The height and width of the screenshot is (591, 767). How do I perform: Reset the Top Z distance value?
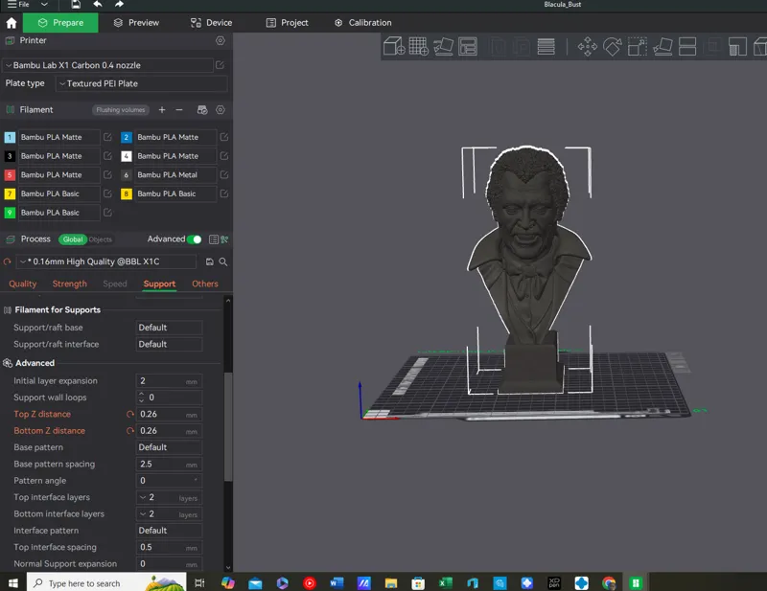pyautogui.click(x=130, y=415)
